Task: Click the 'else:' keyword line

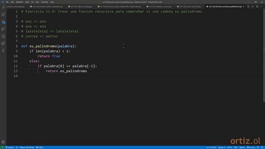Action: tap(34, 61)
